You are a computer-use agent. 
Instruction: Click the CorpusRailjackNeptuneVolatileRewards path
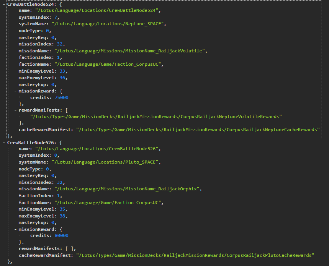[x=156, y=116]
